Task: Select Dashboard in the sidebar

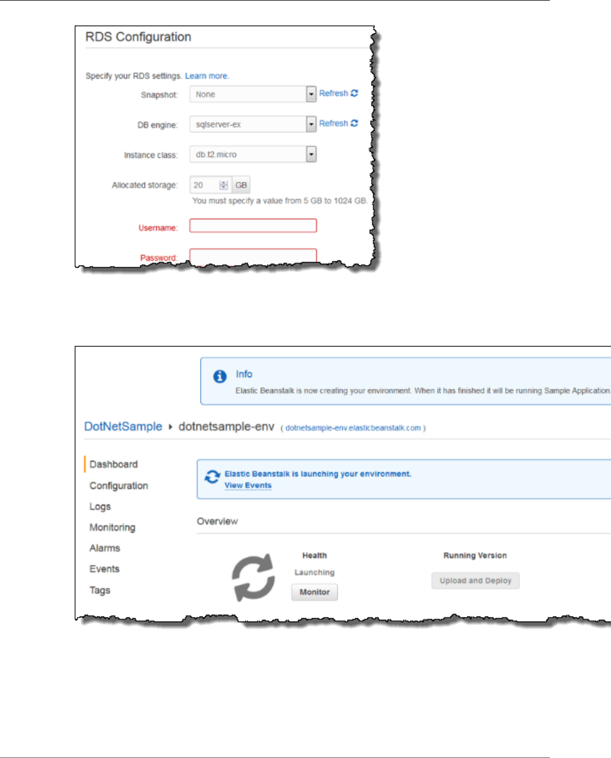Action: click(x=114, y=464)
